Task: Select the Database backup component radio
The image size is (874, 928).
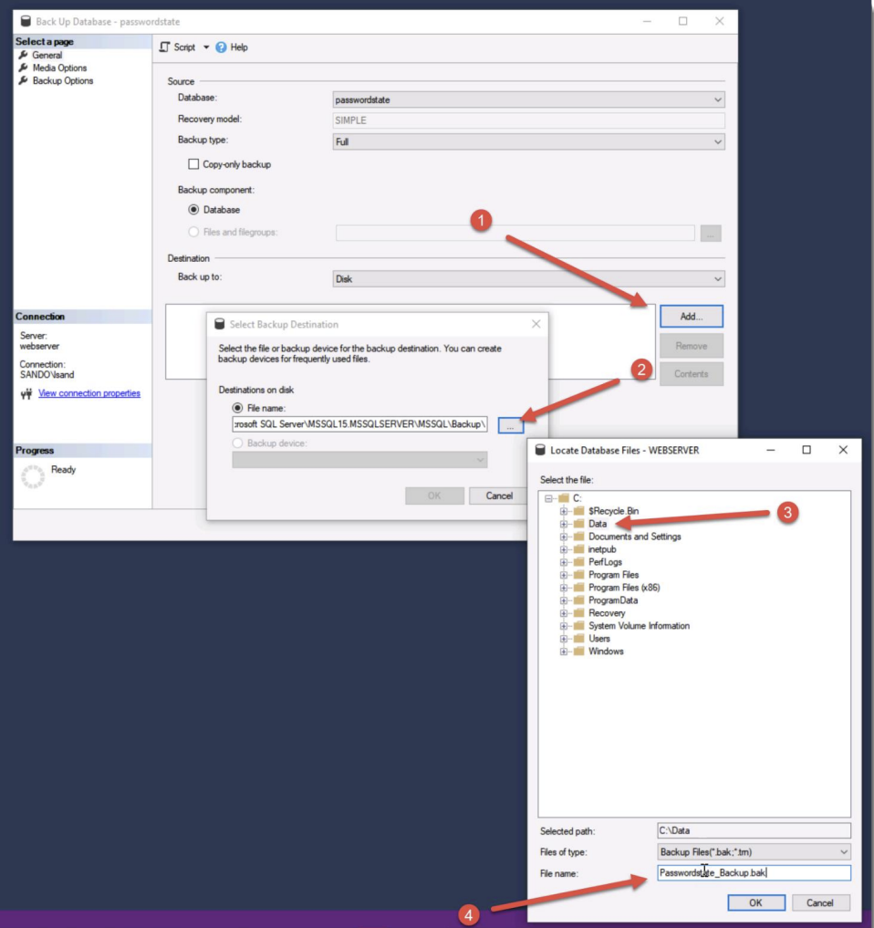Action: tap(193, 210)
